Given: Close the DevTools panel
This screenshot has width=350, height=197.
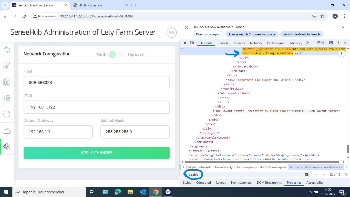Looking at the screenshot, I should click(345, 43).
